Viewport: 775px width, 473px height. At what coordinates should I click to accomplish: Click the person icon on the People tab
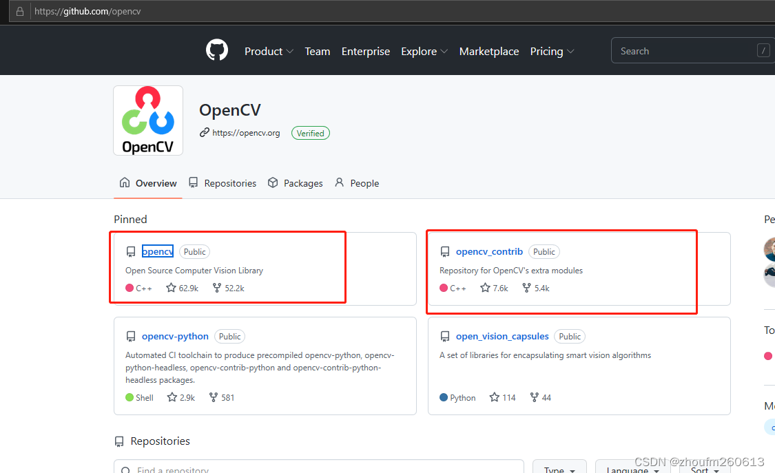(339, 182)
